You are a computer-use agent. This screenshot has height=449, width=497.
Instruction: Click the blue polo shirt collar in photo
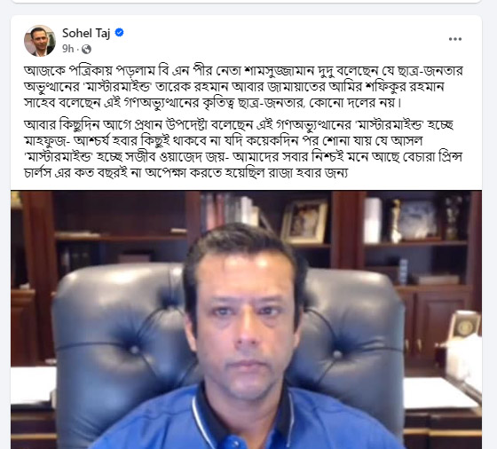click(x=246, y=410)
